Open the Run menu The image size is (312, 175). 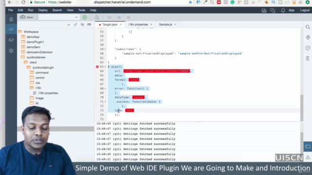(30, 10)
